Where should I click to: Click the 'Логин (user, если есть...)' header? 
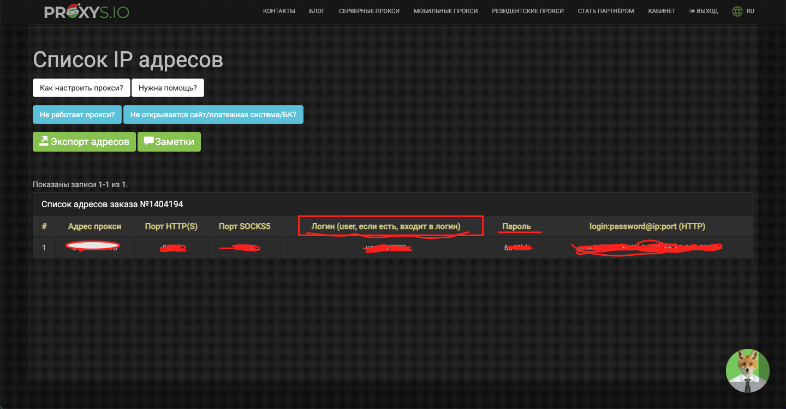tap(386, 226)
